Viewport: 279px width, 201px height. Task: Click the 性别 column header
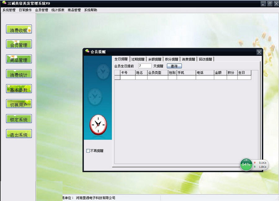click(x=172, y=73)
